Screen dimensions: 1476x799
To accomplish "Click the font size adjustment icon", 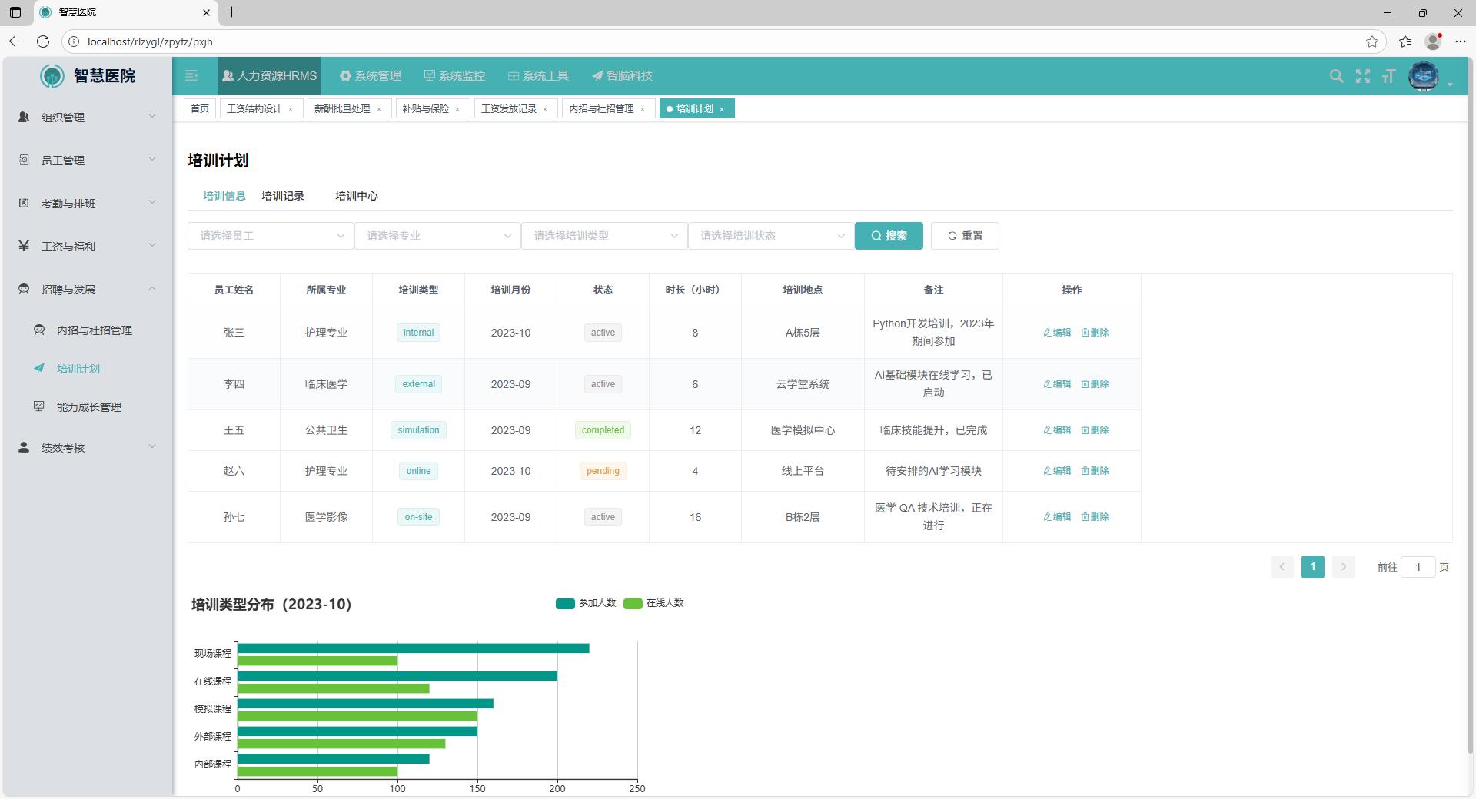I will coord(1388,76).
